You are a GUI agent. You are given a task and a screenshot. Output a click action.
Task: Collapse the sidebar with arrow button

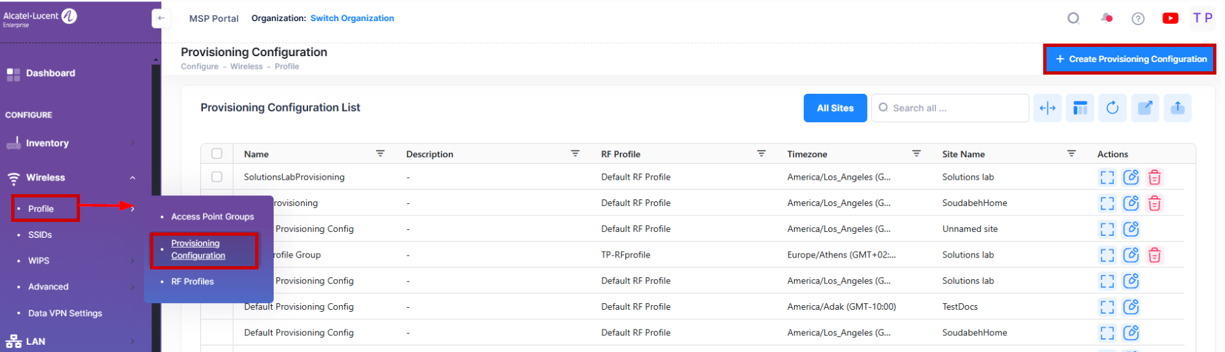[x=161, y=18]
